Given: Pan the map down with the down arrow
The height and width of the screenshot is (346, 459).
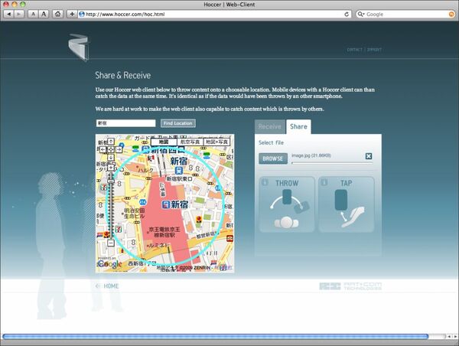Looking at the screenshot, I should tap(111, 158).
